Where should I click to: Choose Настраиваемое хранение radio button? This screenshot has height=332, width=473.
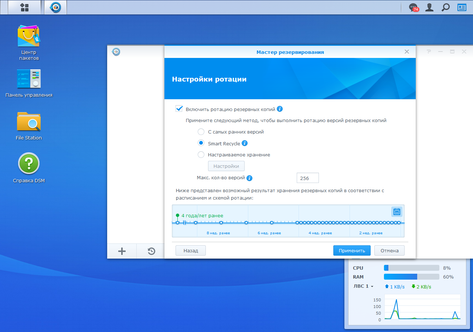(x=201, y=155)
